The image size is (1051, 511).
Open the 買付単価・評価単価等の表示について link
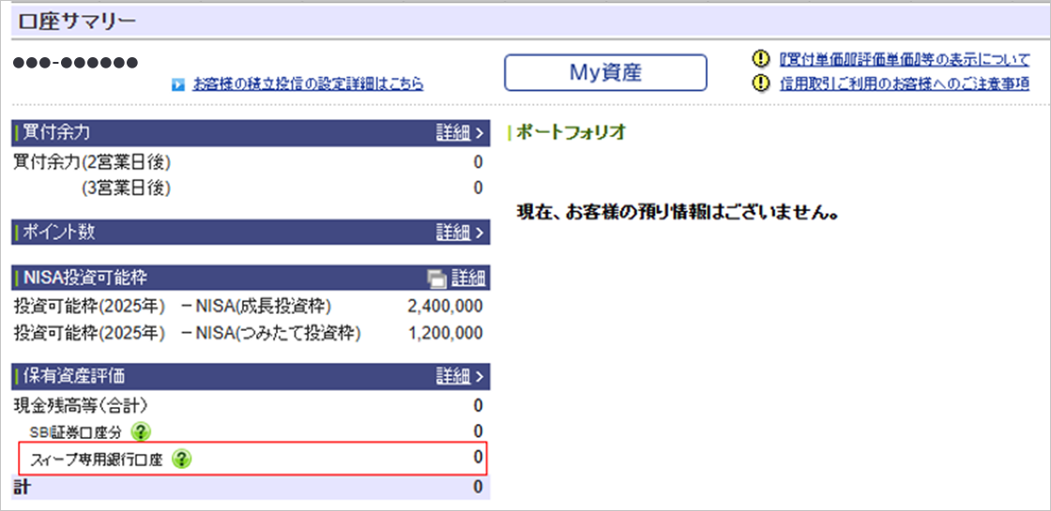(x=905, y=60)
